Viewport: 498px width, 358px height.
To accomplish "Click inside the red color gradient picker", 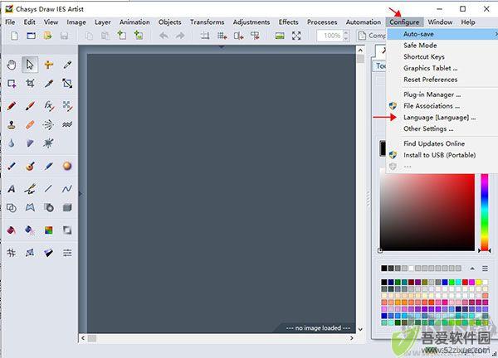I will tap(427, 212).
